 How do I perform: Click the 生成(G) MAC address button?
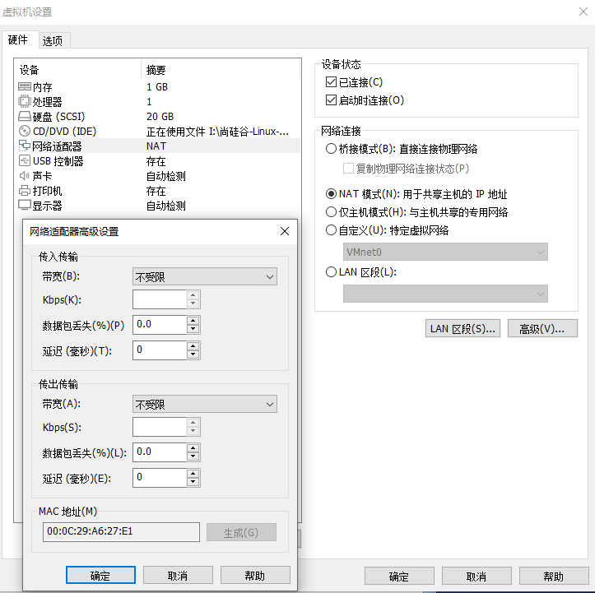coord(241,532)
